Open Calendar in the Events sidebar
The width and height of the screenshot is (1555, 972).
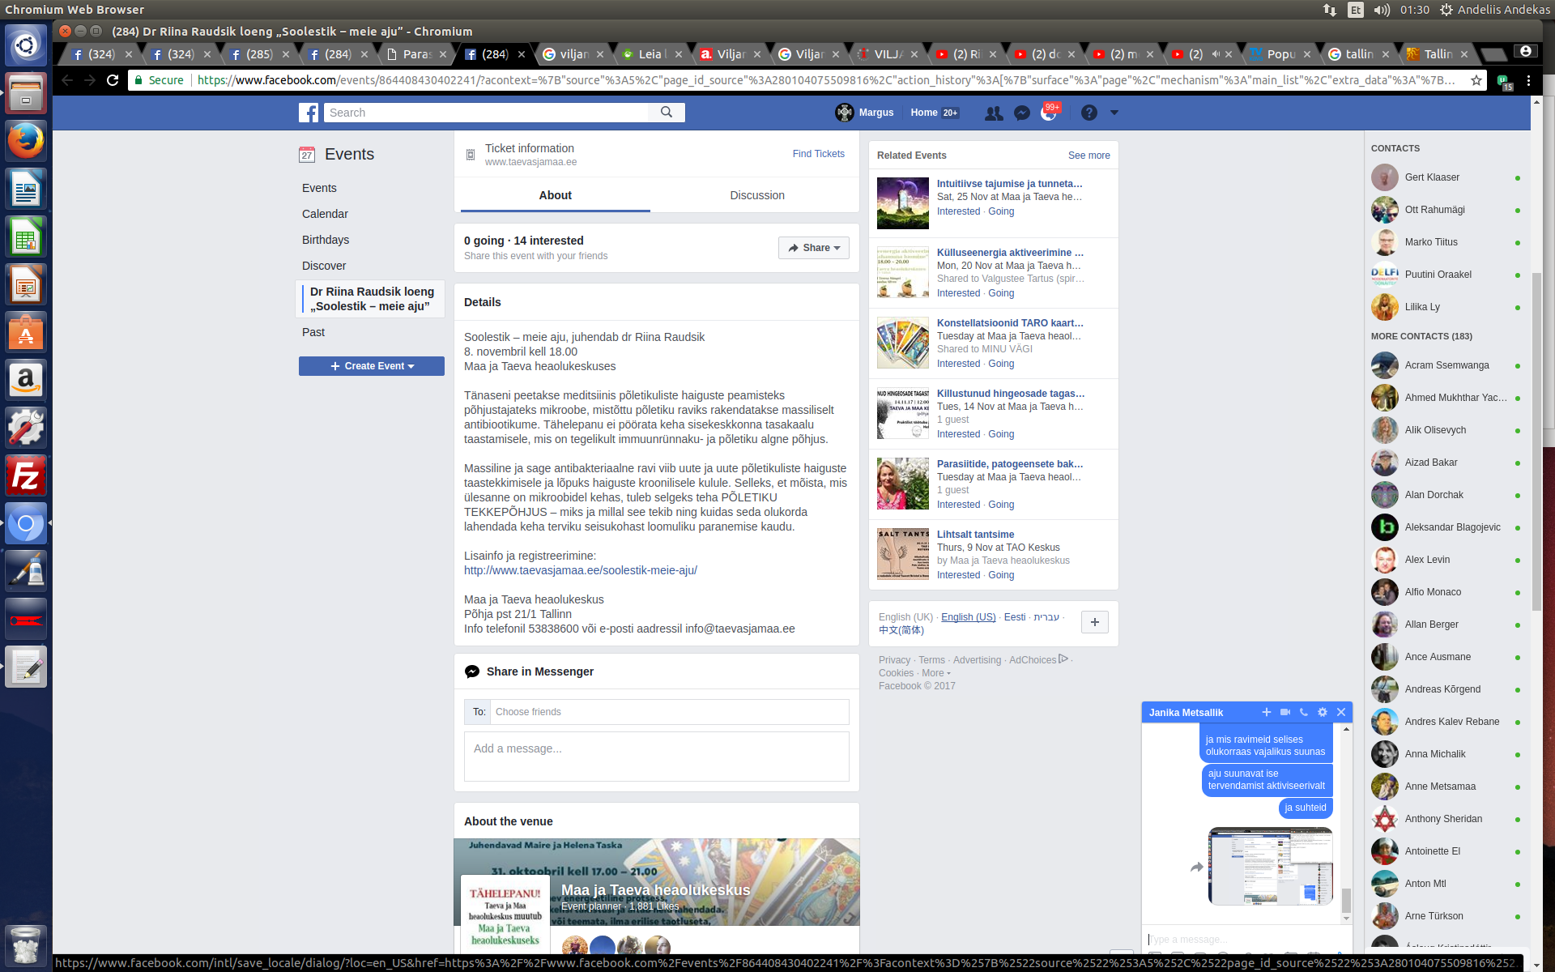click(x=325, y=214)
